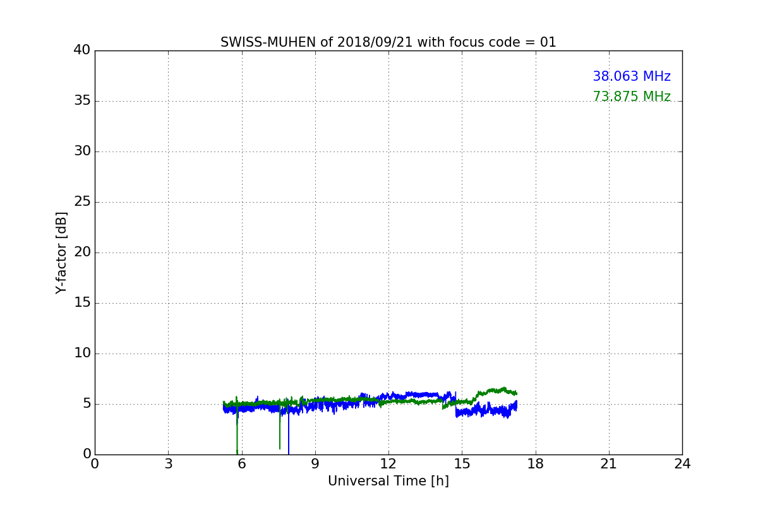
Task: Select the blue 38.063 MHz legend label
Action: coord(632,76)
